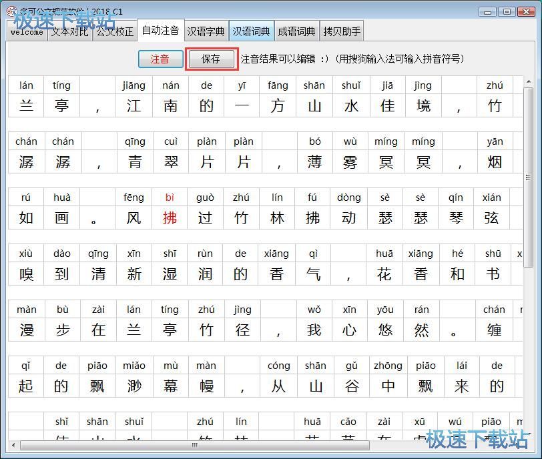Switch to the 成语词典 tab

pyautogui.click(x=297, y=31)
